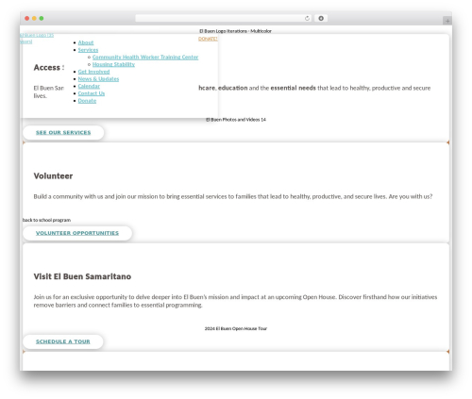
Task: Open a new tab with plus button
Action: 447,21
